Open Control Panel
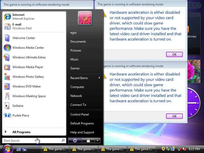This screenshot has width=204, height=153. (x=80, y=114)
